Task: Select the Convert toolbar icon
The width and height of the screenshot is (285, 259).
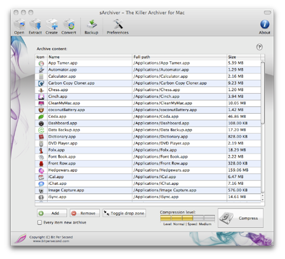Action: [x=69, y=24]
